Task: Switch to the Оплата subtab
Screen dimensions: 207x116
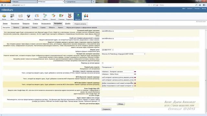Action: pyautogui.click(x=35, y=27)
